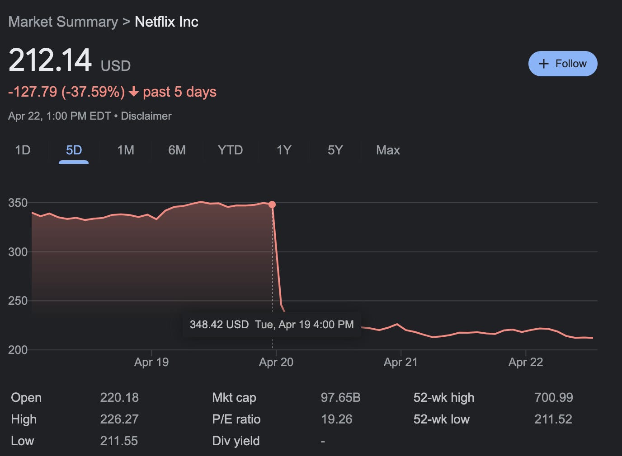The width and height of the screenshot is (622, 456).
Task: Click the Apr 21 axis label
Action: pyautogui.click(x=401, y=362)
